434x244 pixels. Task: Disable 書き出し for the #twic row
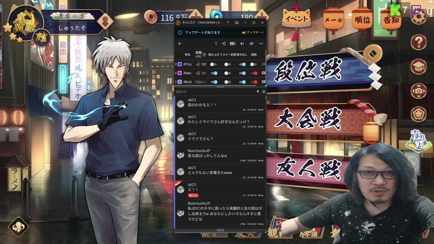pyautogui.click(x=242, y=73)
